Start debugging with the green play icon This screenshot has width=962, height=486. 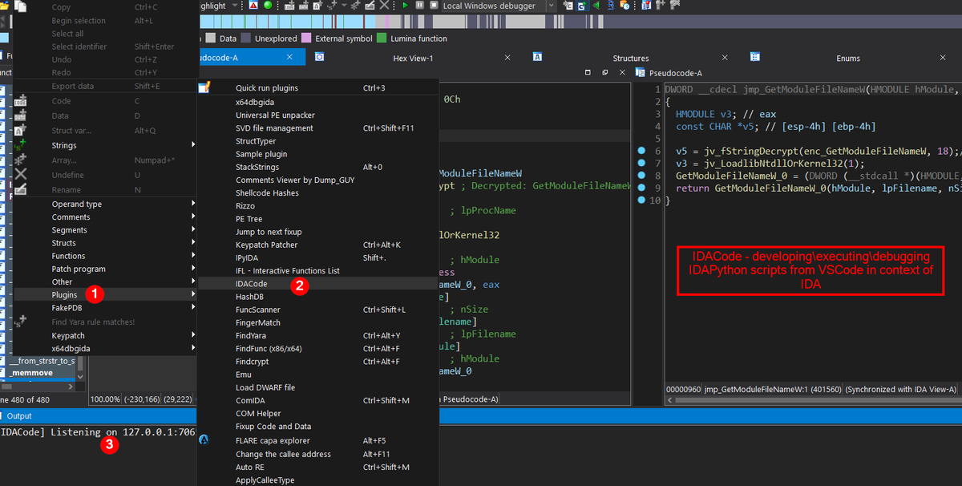tap(406, 6)
